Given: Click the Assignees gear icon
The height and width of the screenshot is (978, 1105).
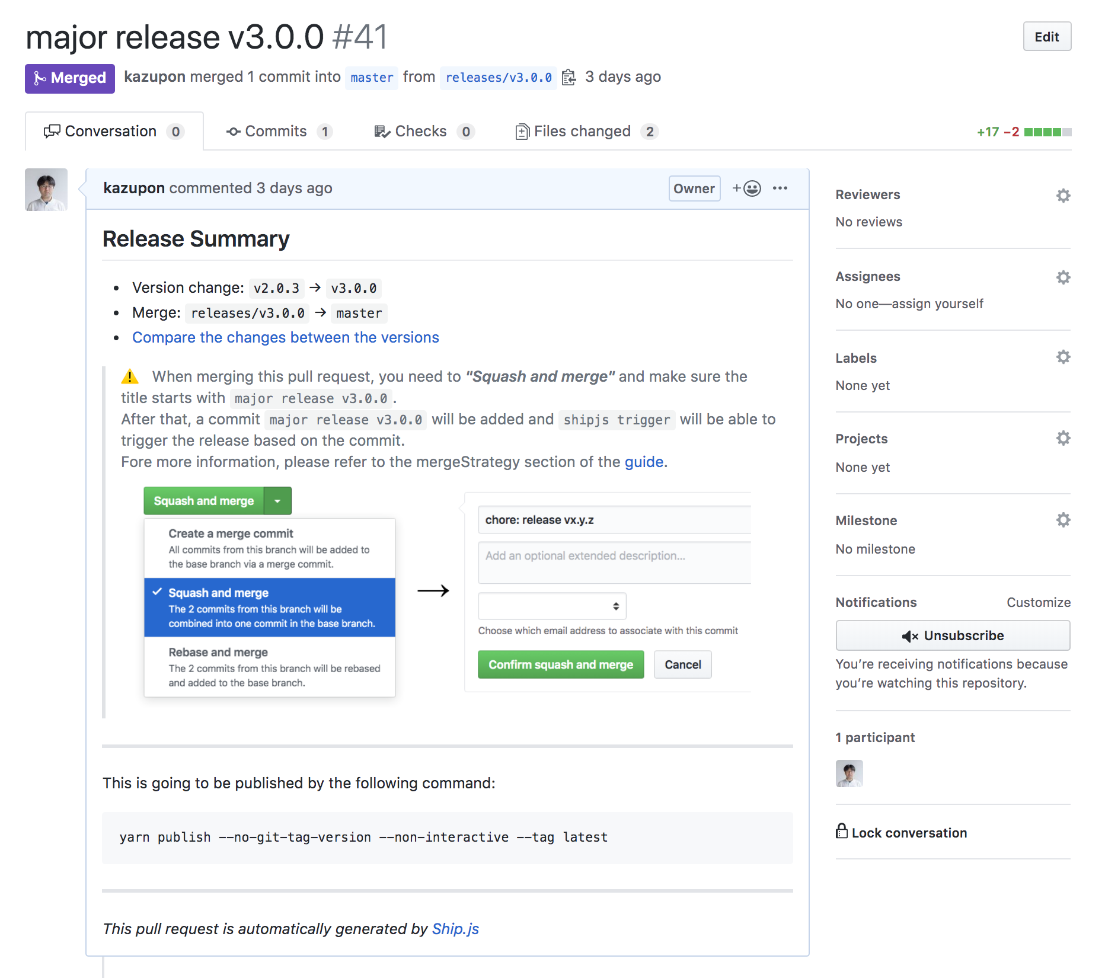Looking at the screenshot, I should [1063, 277].
